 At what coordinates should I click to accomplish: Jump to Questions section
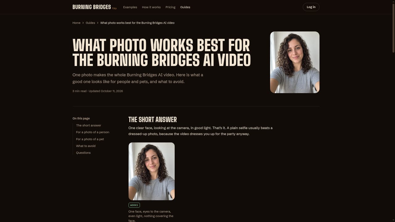tap(83, 153)
